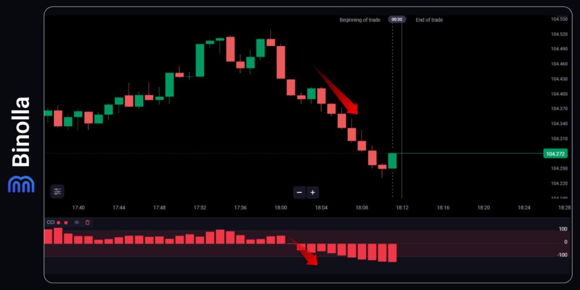Toggle CCI indicator visibility eye icon
The width and height of the screenshot is (580, 290).
pyautogui.click(x=76, y=222)
